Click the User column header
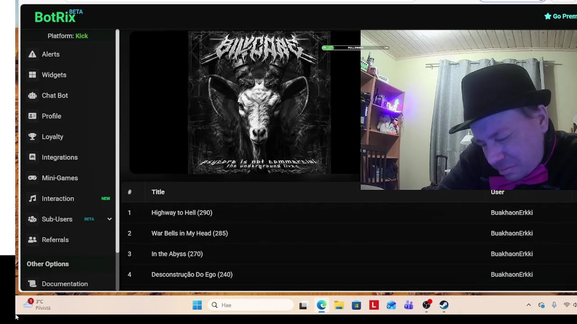The width and height of the screenshot is (577, 324). [x=497, y=192]
